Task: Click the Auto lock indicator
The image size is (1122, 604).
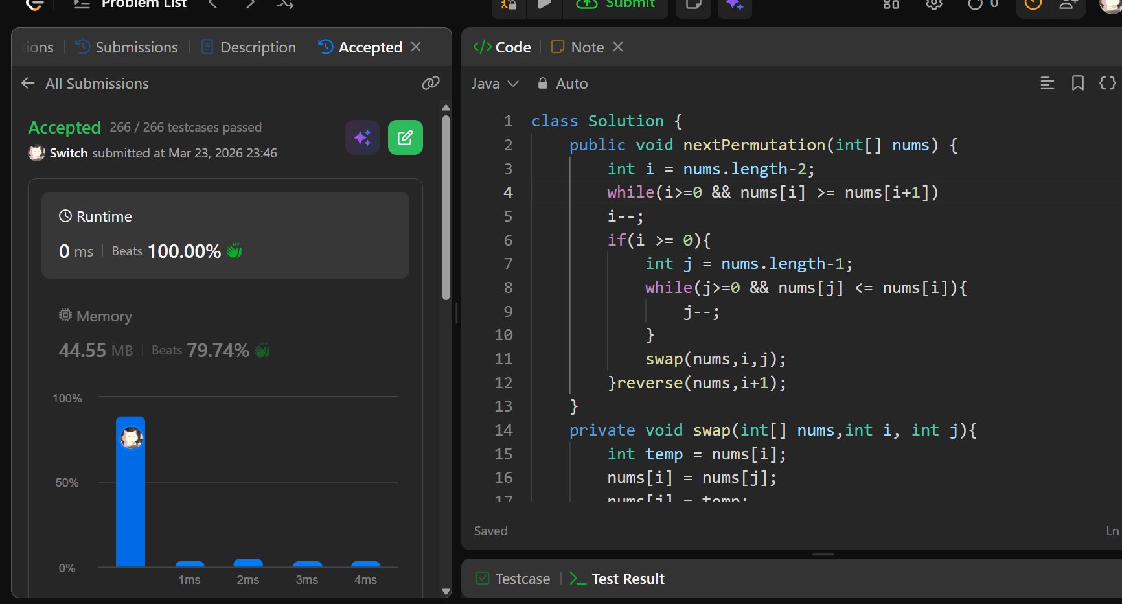Action: [562, 84]
